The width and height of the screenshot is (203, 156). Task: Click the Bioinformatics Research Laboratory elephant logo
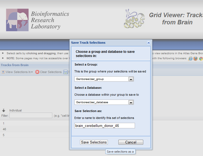pos(17,20)
